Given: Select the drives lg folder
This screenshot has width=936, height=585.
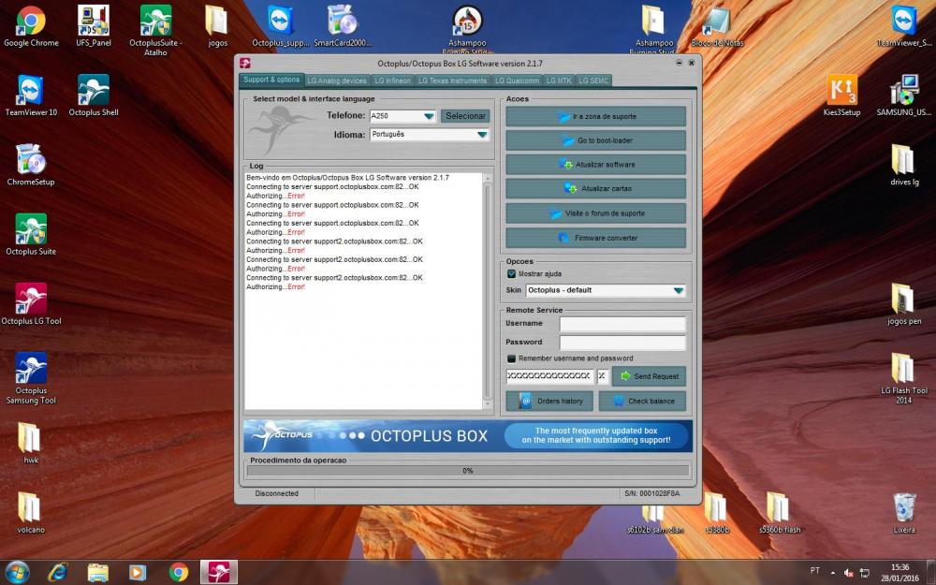Looking at the screenshot, I should [904, 165].
